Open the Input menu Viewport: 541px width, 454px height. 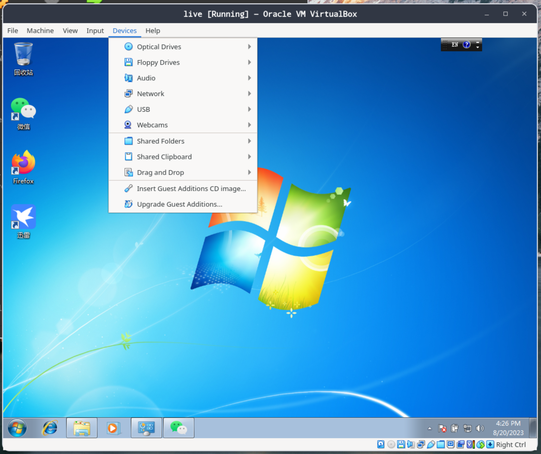click(95, 31)
